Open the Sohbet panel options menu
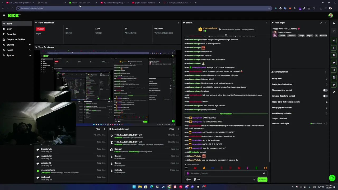 pyautogui.click(x=267, y=23)
